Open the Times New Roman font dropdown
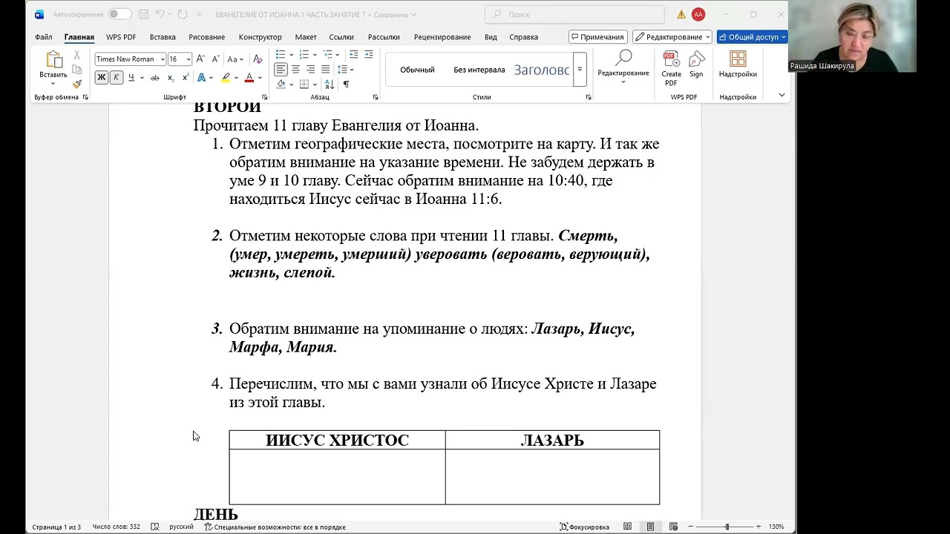The height and width of the screenshot is (534, 950). click(x=163, y=59)
